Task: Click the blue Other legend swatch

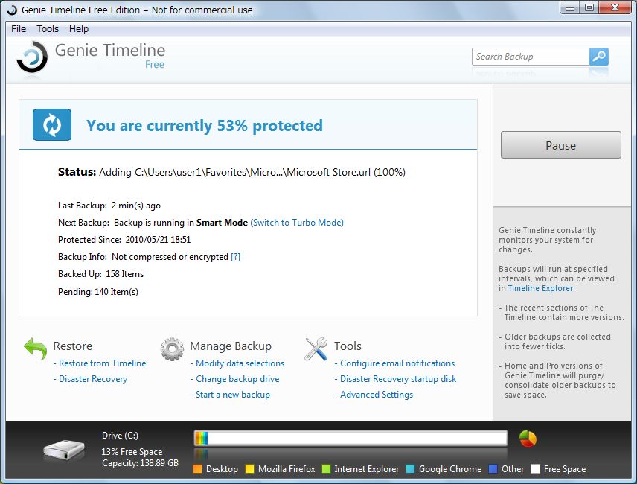Action: 493,469
